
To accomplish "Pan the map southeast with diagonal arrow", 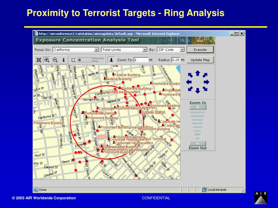I will click(x=205, y=89).
